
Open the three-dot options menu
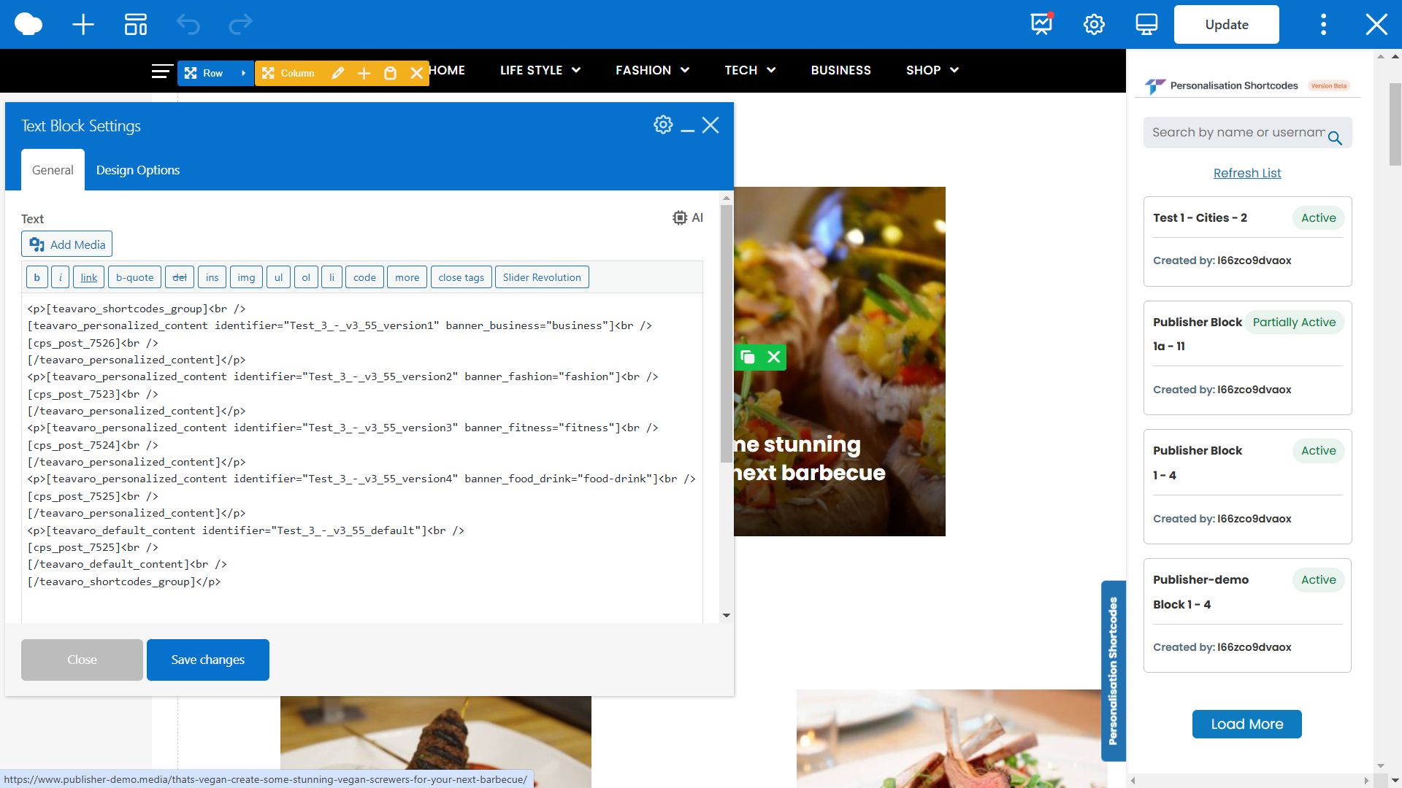[1323, 25]
